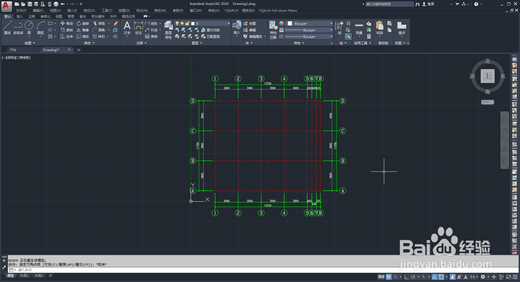Click the white layer color swatch
The height and width of the screenshot is (282, 520).
point(193,24)
